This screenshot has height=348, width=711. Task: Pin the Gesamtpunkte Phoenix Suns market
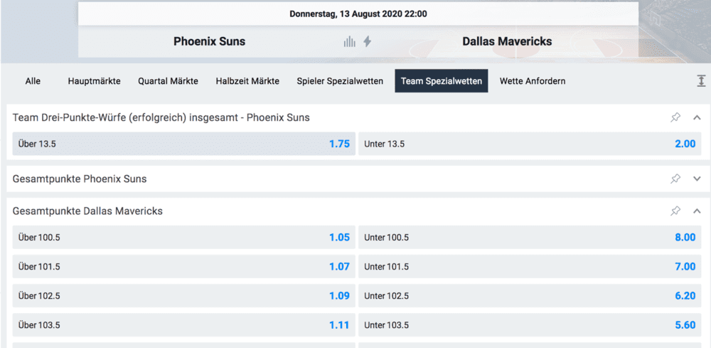(675, 179)
